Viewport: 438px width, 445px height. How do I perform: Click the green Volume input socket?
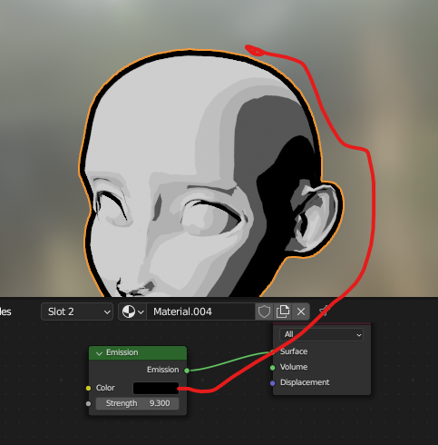pyautogui.click(x=273, y=368)
